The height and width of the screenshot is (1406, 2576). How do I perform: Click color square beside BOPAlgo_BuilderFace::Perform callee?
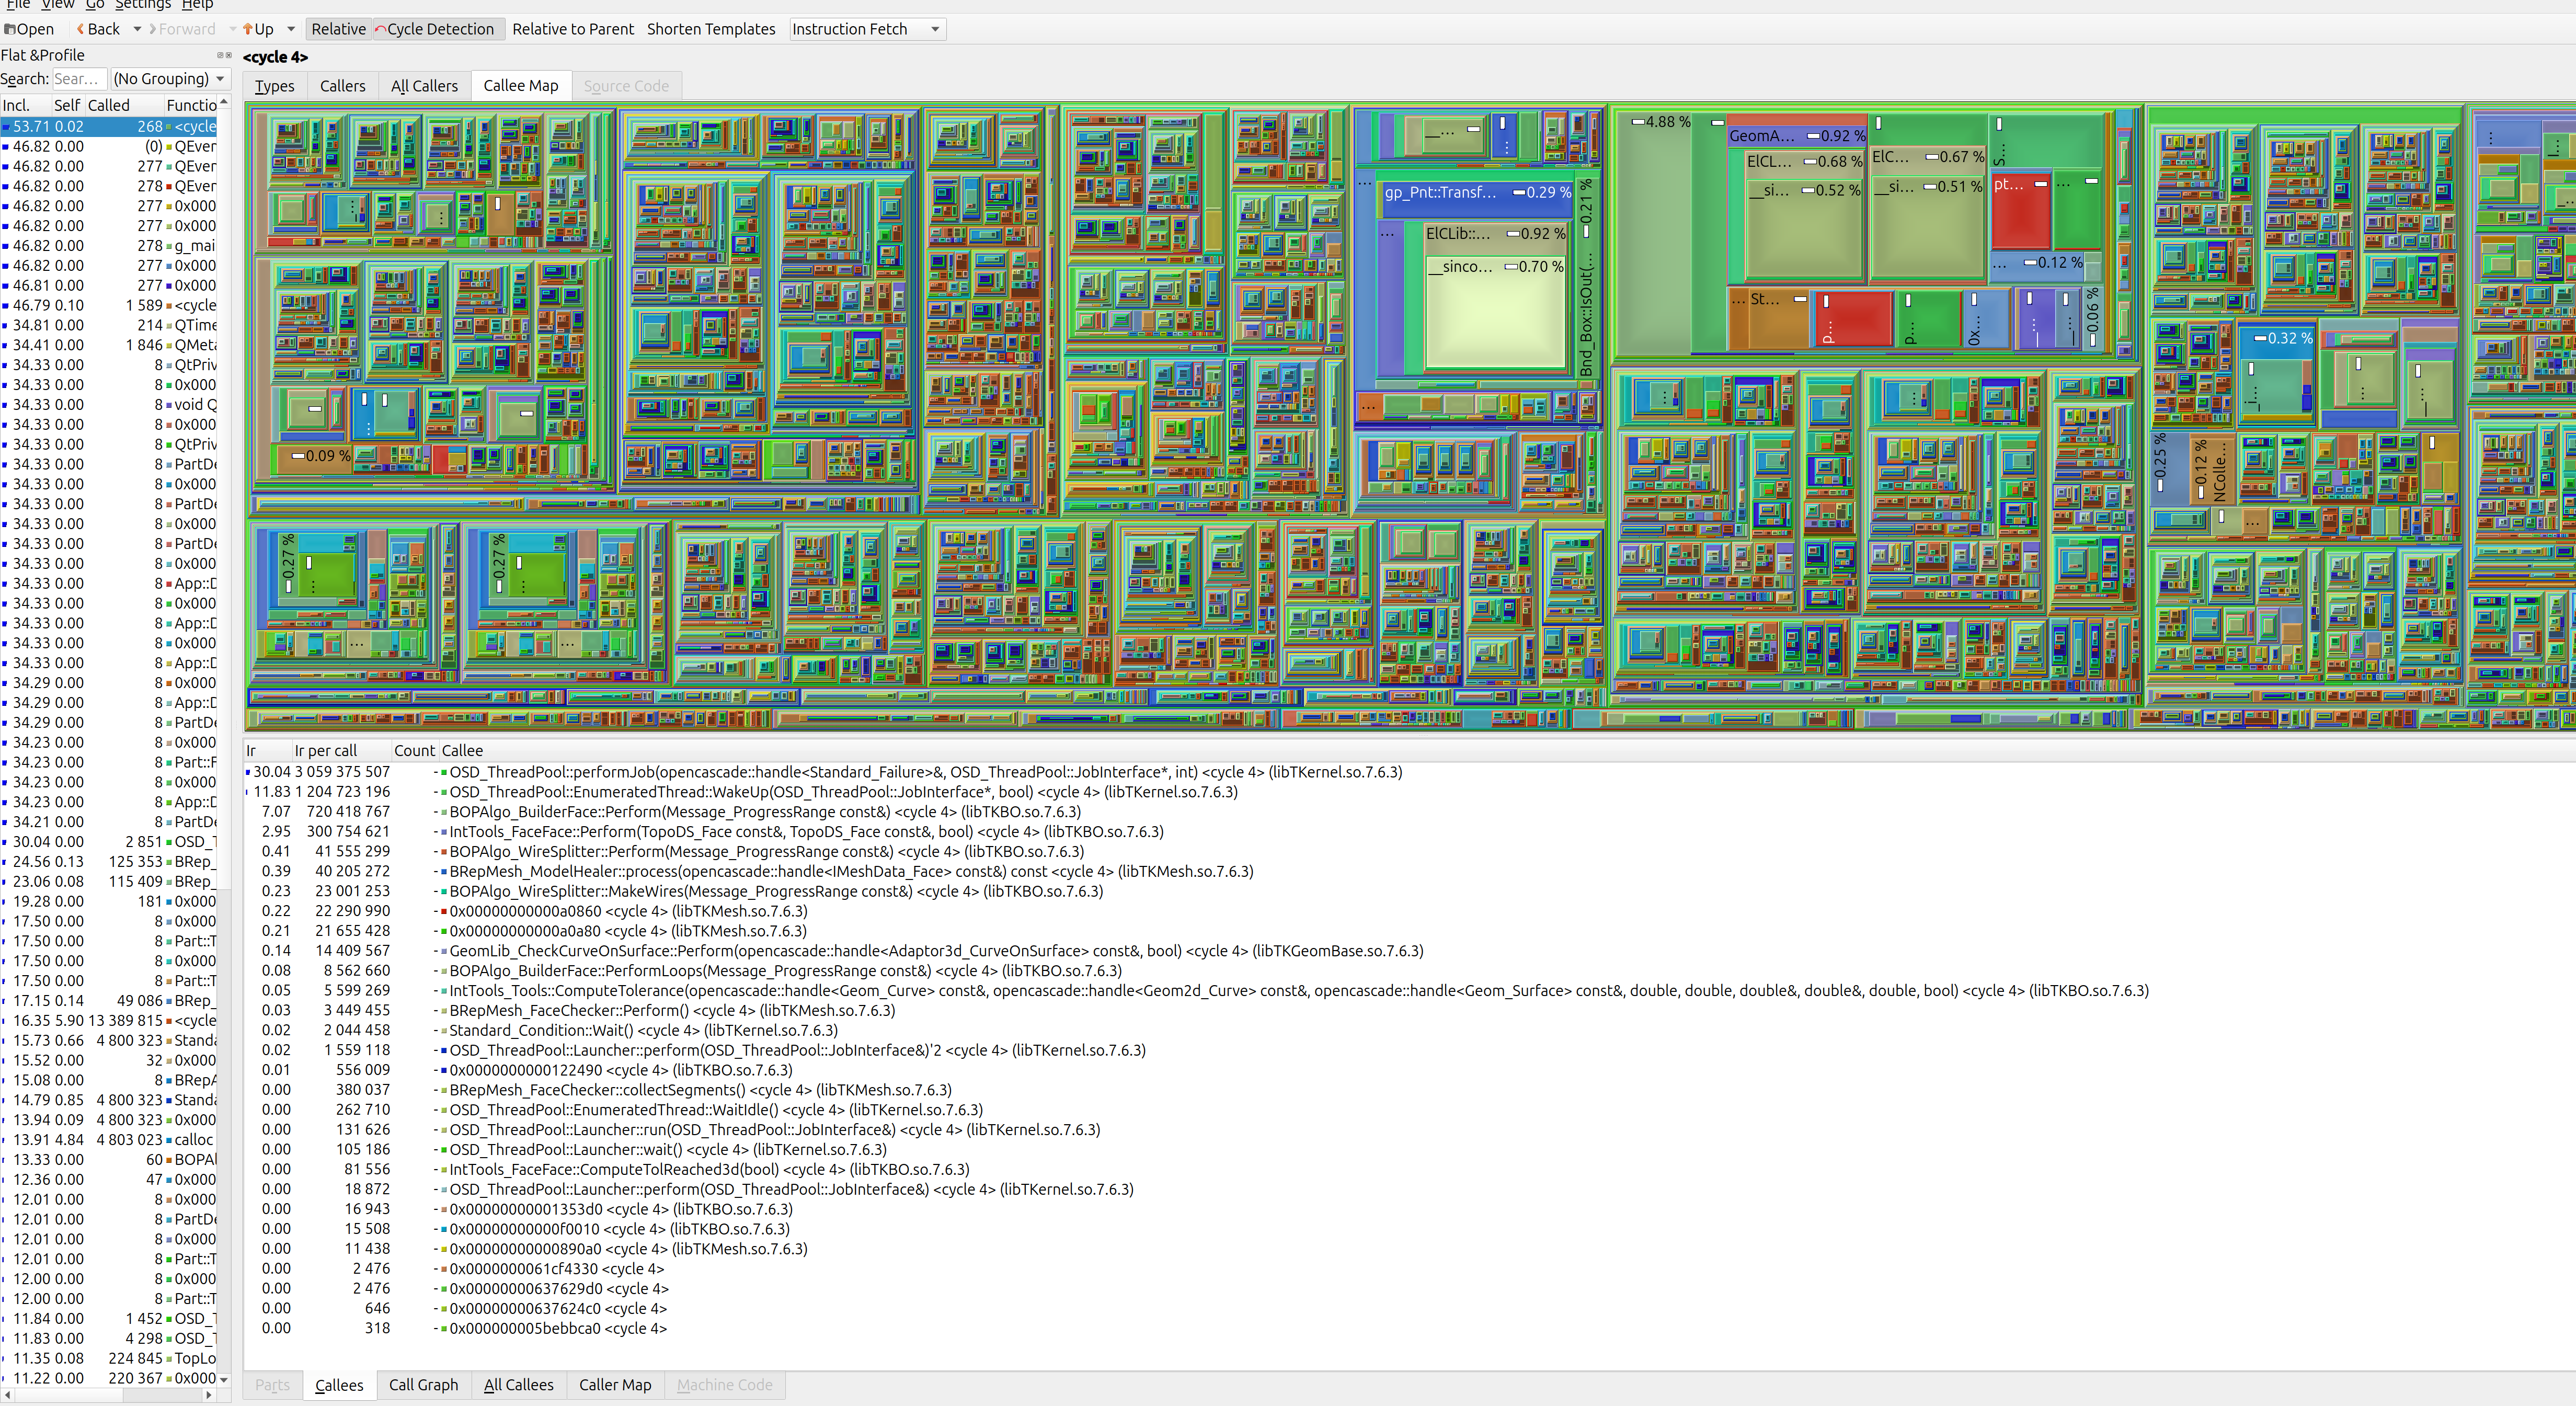pos(444,812)
